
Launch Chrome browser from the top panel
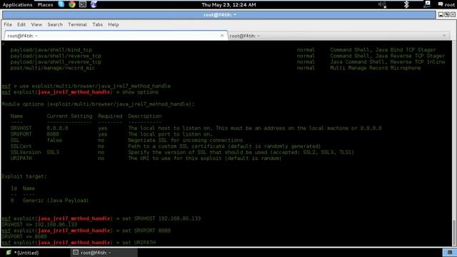coord(72,4)
